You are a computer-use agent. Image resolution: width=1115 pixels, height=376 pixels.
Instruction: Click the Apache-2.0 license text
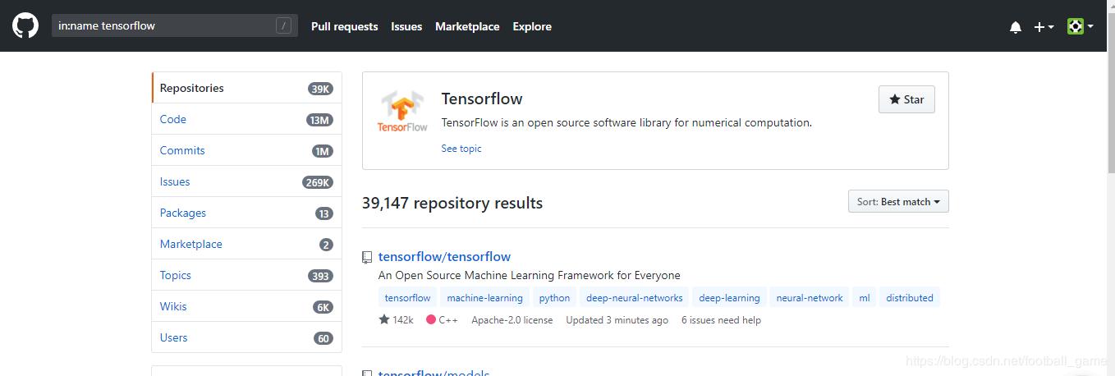point(512,320)
